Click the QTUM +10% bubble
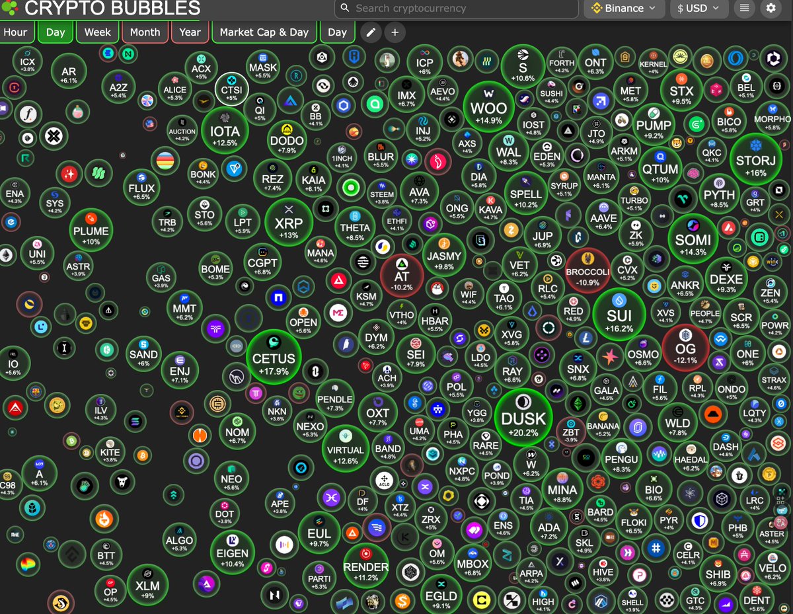 [x=660, y=167]
